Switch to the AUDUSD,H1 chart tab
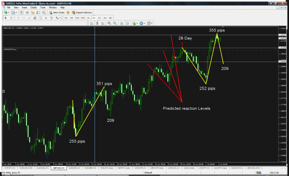 [x=74, y=168]
